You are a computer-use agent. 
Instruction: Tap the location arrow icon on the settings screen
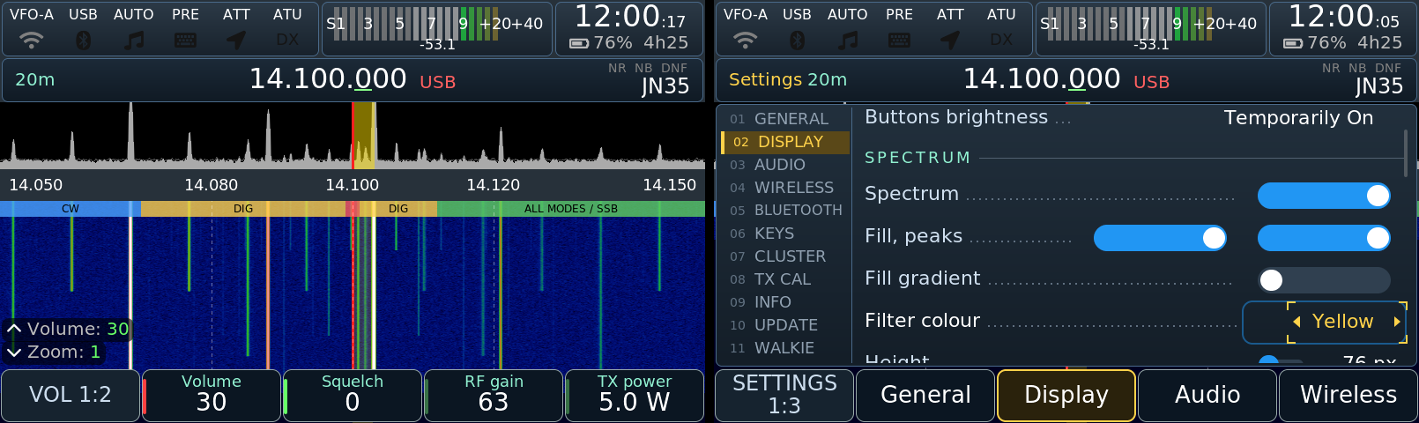(950, 40)
